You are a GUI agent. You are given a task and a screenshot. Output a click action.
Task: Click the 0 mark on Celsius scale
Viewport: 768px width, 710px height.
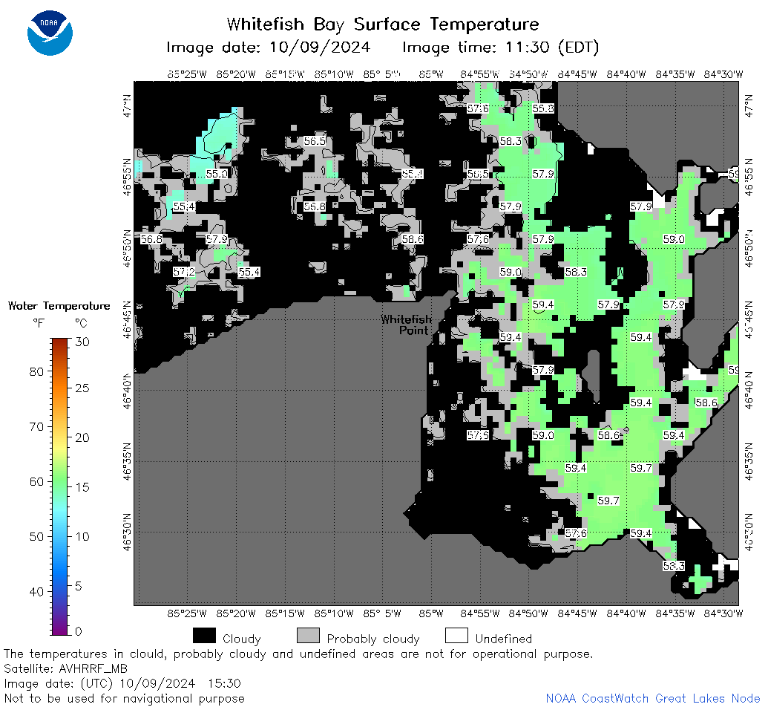pyautogui.click(x=79, y=631)
